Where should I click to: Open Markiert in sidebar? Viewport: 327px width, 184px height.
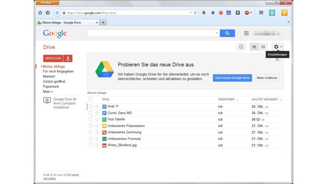(x=49, y=76)
